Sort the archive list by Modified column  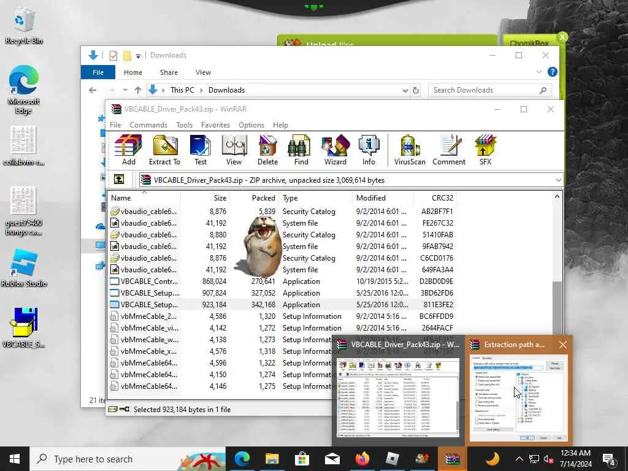click(x=383, y=198)
